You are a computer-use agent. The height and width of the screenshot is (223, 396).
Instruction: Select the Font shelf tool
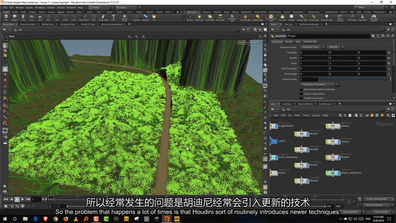tap(113, 18)
